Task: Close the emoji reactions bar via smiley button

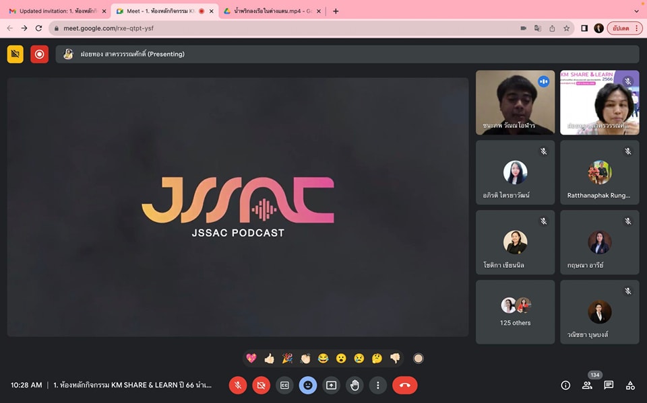Action: (x=308, y=385)
